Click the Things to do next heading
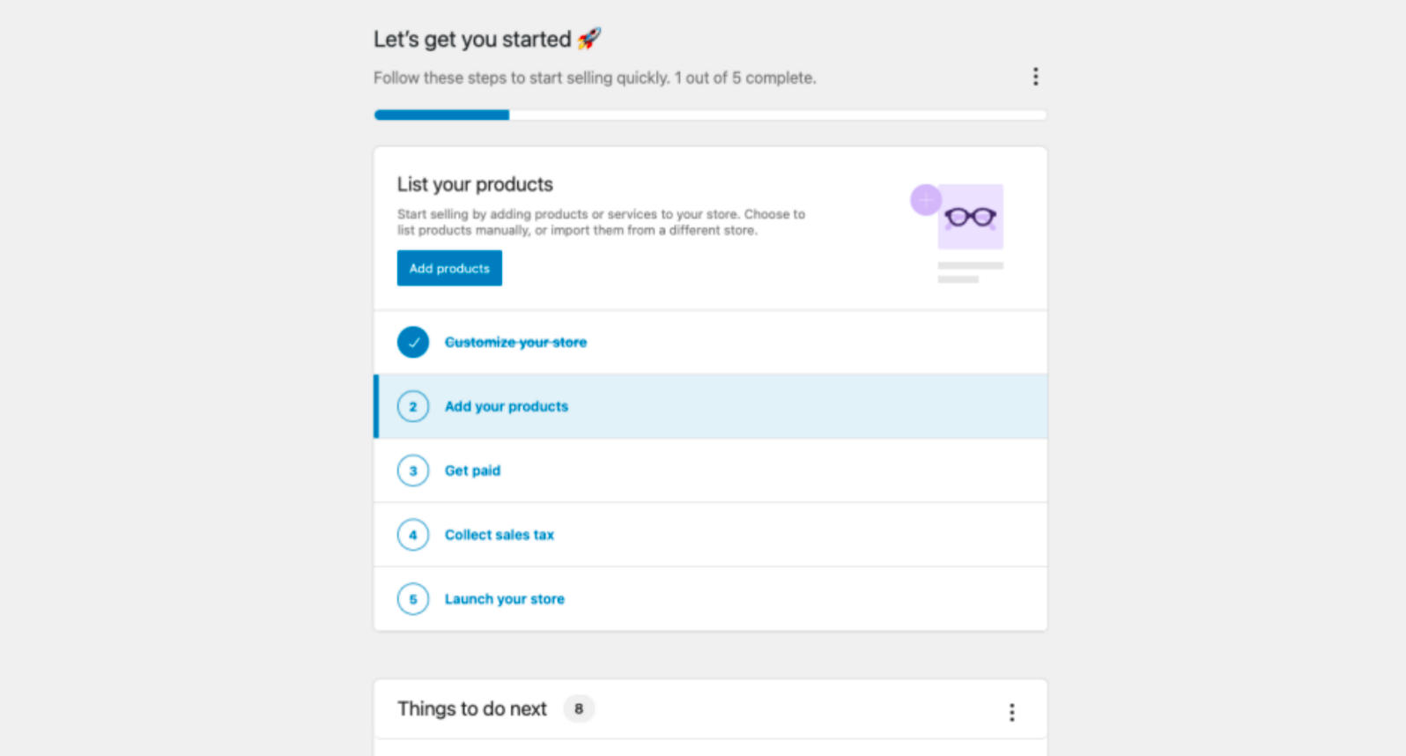The image size is (1406, 756). (472, 708)
